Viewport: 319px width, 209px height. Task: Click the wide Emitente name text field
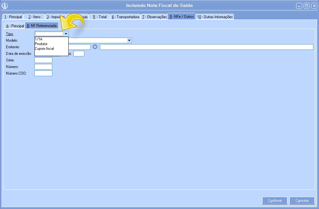pyautogui.click(x=206, y=47)
